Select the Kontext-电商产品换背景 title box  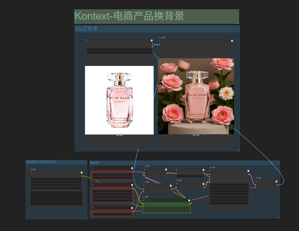click(156, 16)
